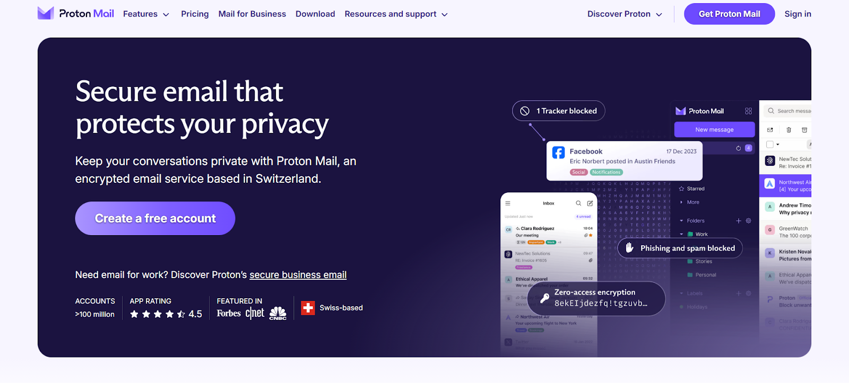Expand the Resources and support menu

396,14
